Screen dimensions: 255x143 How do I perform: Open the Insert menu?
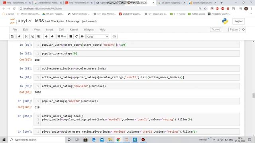pyautogui.click(x=49, y=29)
